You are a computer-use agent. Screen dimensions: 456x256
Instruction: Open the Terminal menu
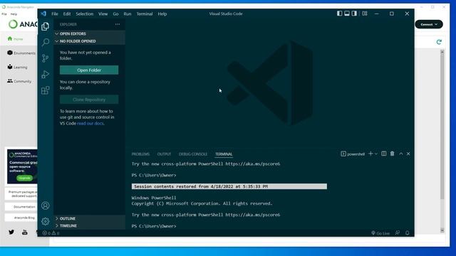[x=145, y=14]
